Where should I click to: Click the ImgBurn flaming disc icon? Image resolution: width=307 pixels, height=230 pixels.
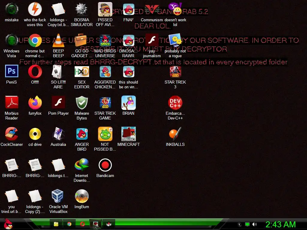coord(82,196)
